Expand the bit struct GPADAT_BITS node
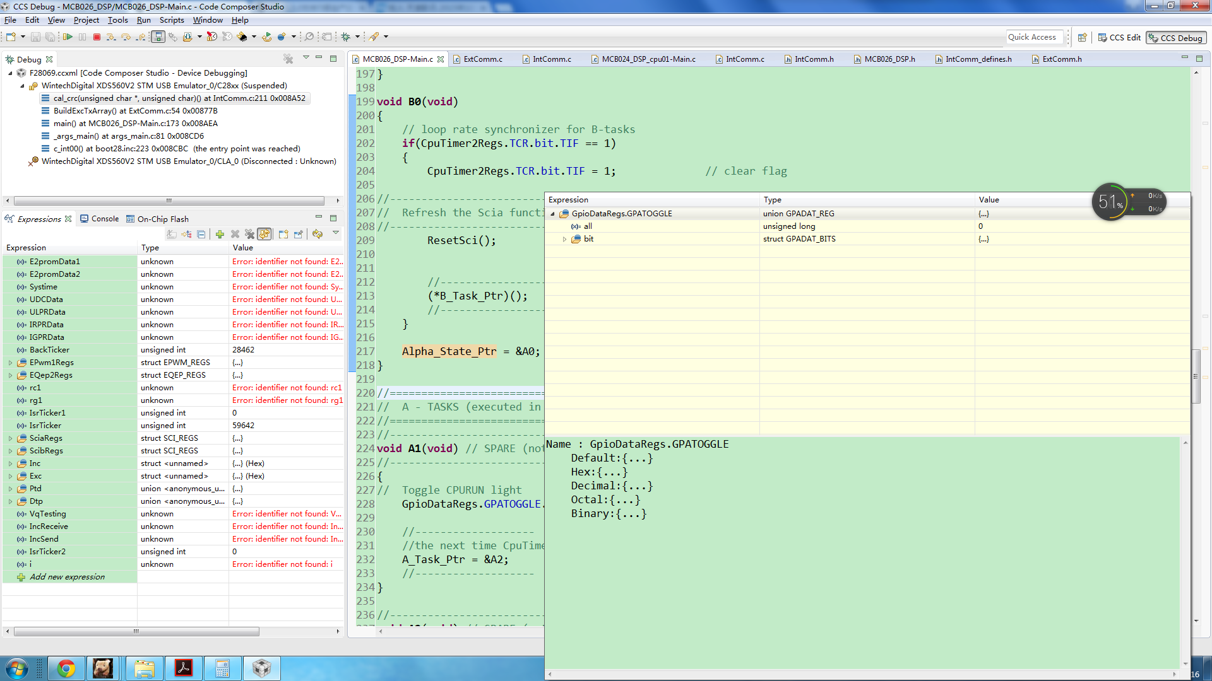 pyautogui.click(x=565, y=240)
